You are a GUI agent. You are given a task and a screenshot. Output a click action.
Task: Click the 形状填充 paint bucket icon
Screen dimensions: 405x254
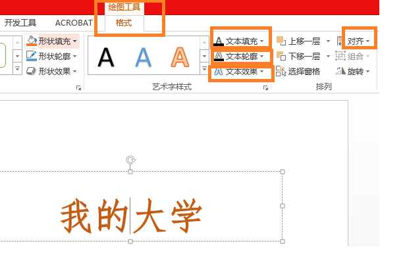[x=32, y=41]
